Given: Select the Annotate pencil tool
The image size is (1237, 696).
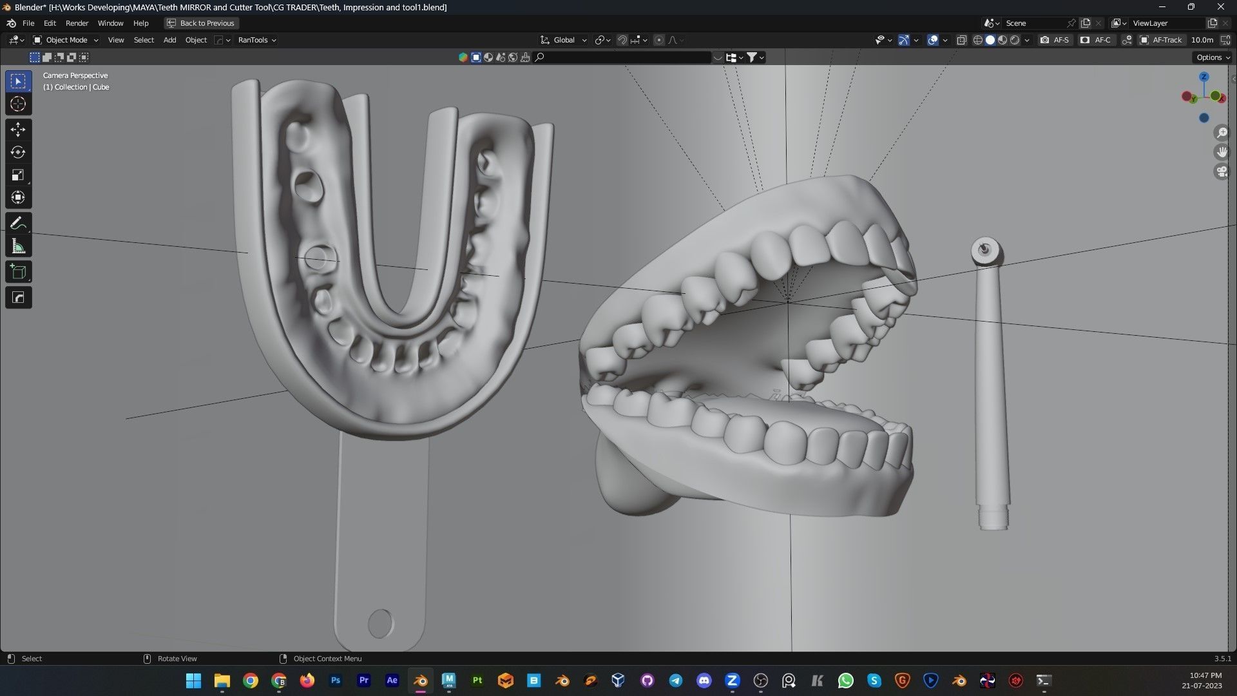Looking at the screenshot, I should tap(18, 224).
